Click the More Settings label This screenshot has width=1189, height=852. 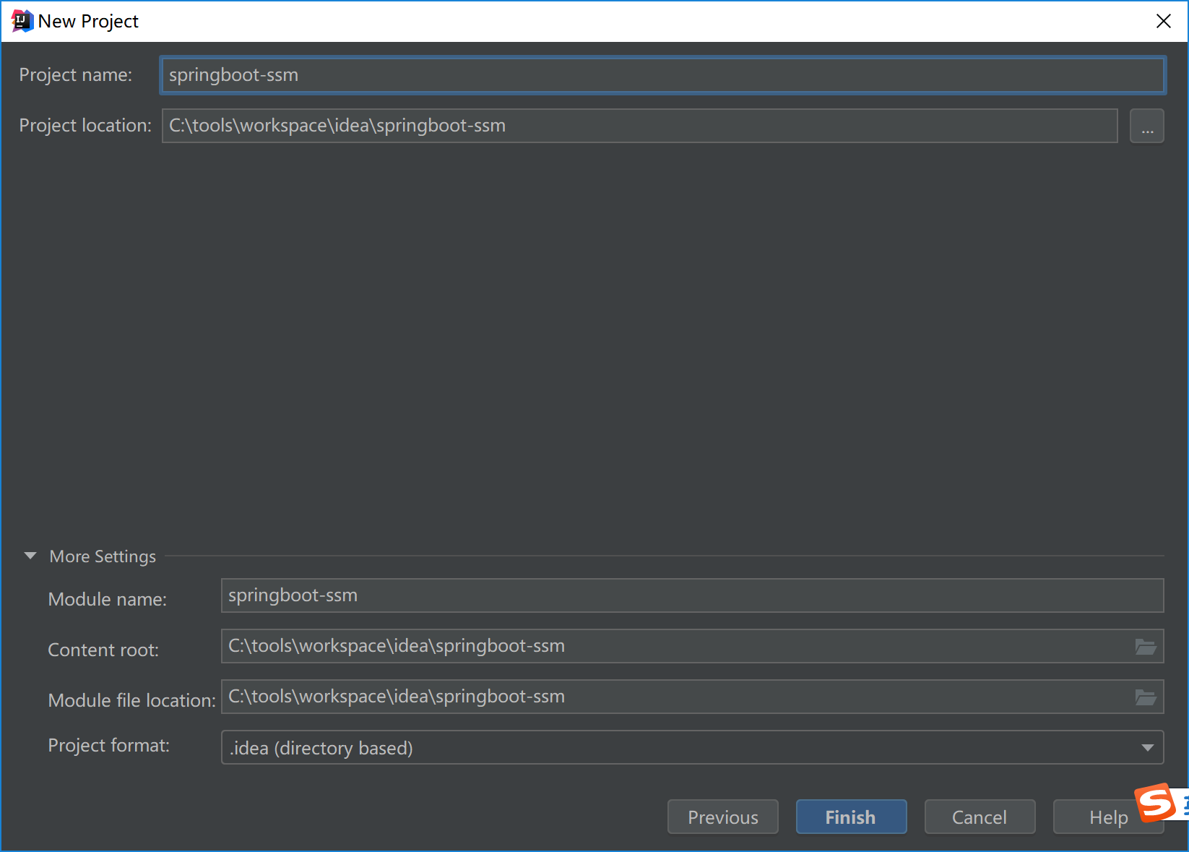click(103, 556)
